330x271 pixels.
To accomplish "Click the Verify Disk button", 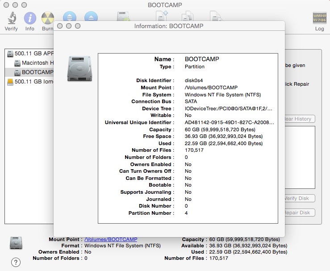I will pos(300,198).
